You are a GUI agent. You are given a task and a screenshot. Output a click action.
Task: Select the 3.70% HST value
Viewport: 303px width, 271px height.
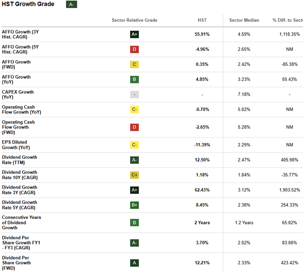202,243
